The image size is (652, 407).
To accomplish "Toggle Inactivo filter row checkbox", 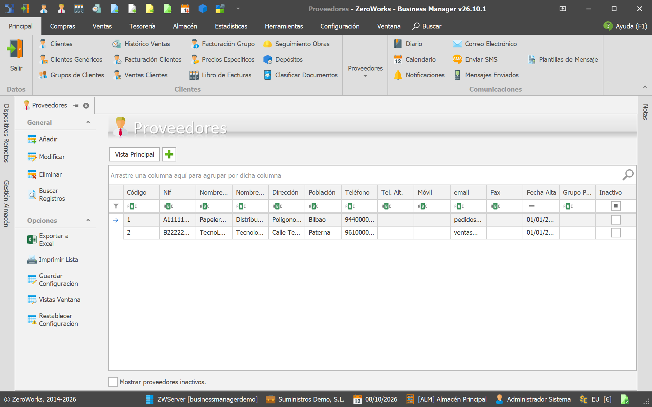I will pos(616,206).
